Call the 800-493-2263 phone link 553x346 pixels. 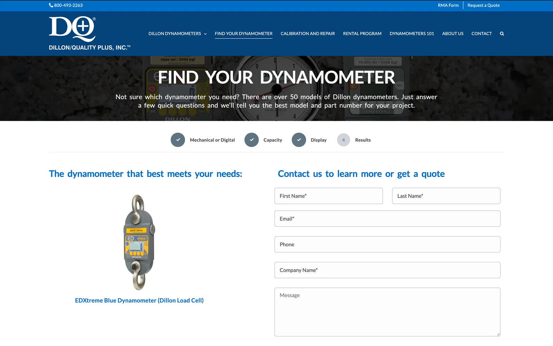pos(68,5)
